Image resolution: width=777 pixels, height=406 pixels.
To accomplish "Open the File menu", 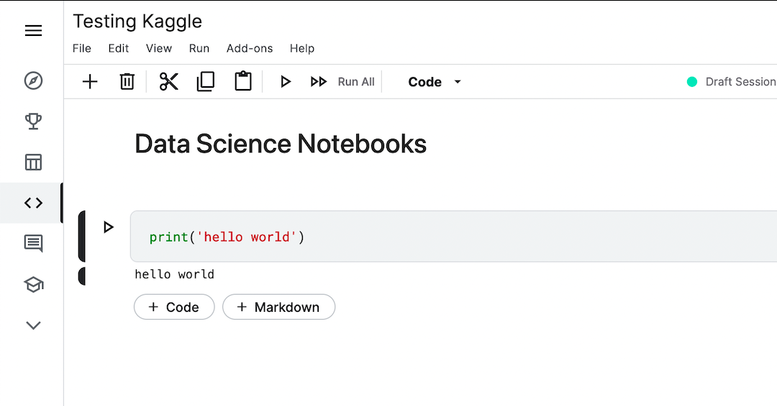I will pyautogui.click(x=82, y=48).
